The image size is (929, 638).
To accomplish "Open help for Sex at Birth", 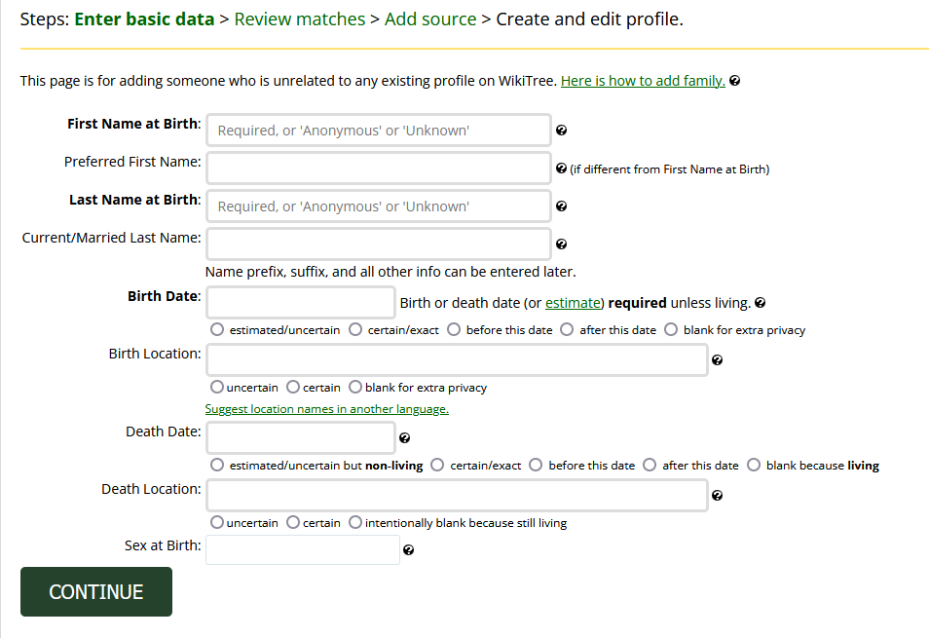I will (x=408, y=549).
